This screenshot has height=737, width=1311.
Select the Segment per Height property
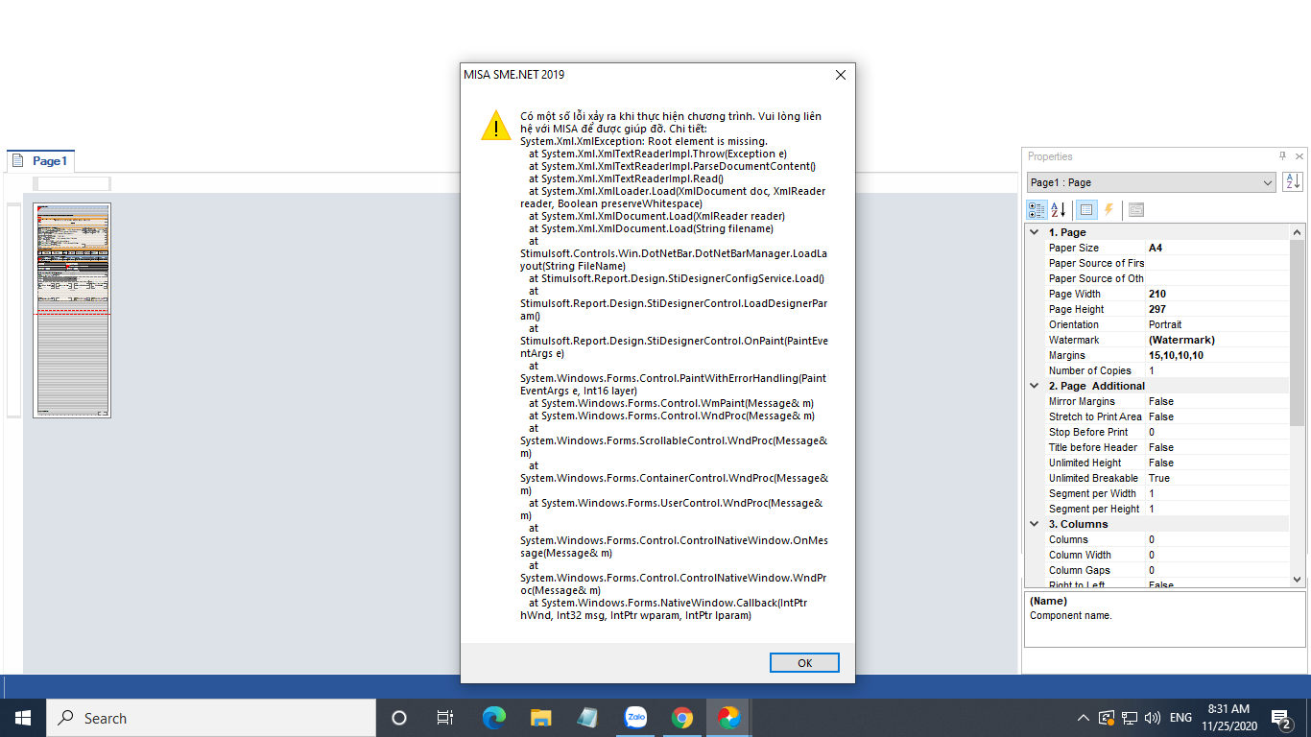(x=1158, y=509)
